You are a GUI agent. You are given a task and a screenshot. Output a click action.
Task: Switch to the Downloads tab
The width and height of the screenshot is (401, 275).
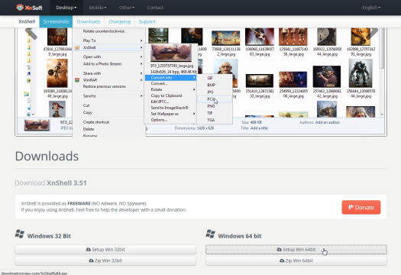89,21
